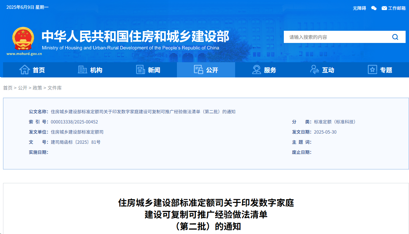Click 政策 in the breadcrumb

point(38,88)
